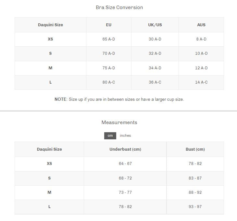Click the 83 - 87 bust value
This screenshot has height=221, width=237.
[195, 178]
